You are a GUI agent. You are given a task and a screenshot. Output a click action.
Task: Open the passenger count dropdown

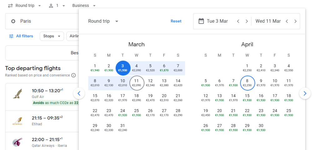(x=57, y=6)
